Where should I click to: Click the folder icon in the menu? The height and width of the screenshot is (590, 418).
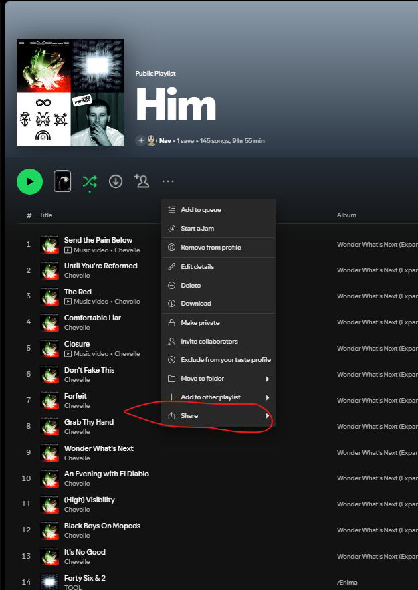tap(172, 379)
